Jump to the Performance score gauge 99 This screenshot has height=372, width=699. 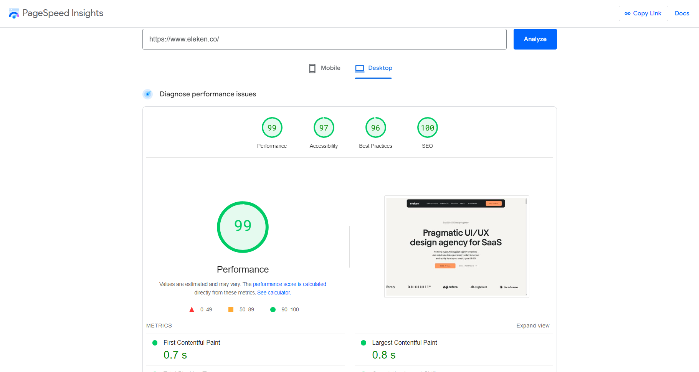272,127
